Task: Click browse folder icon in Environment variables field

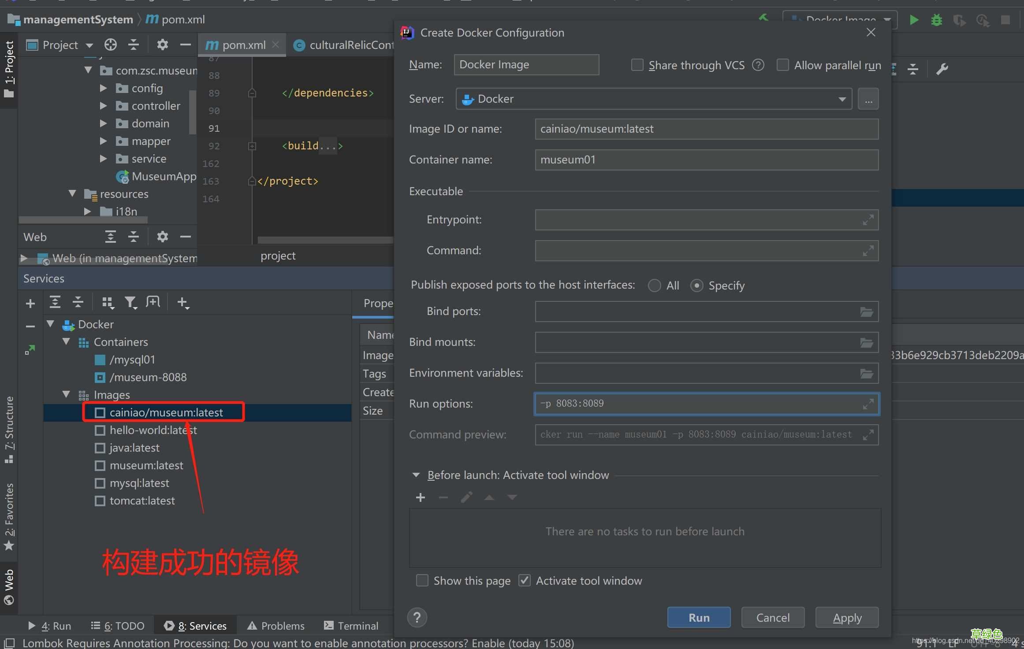Action: (867, 373)
